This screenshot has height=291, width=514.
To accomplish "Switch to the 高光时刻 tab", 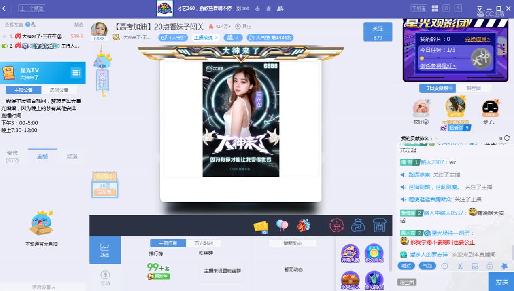I will pos(204,243).
